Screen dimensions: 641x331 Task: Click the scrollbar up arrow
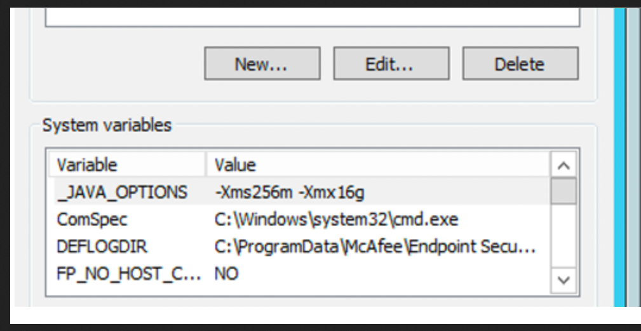point(563,165)
